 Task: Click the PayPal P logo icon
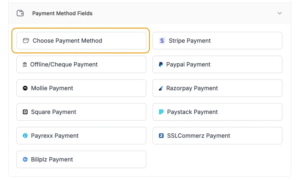[161, 64]
